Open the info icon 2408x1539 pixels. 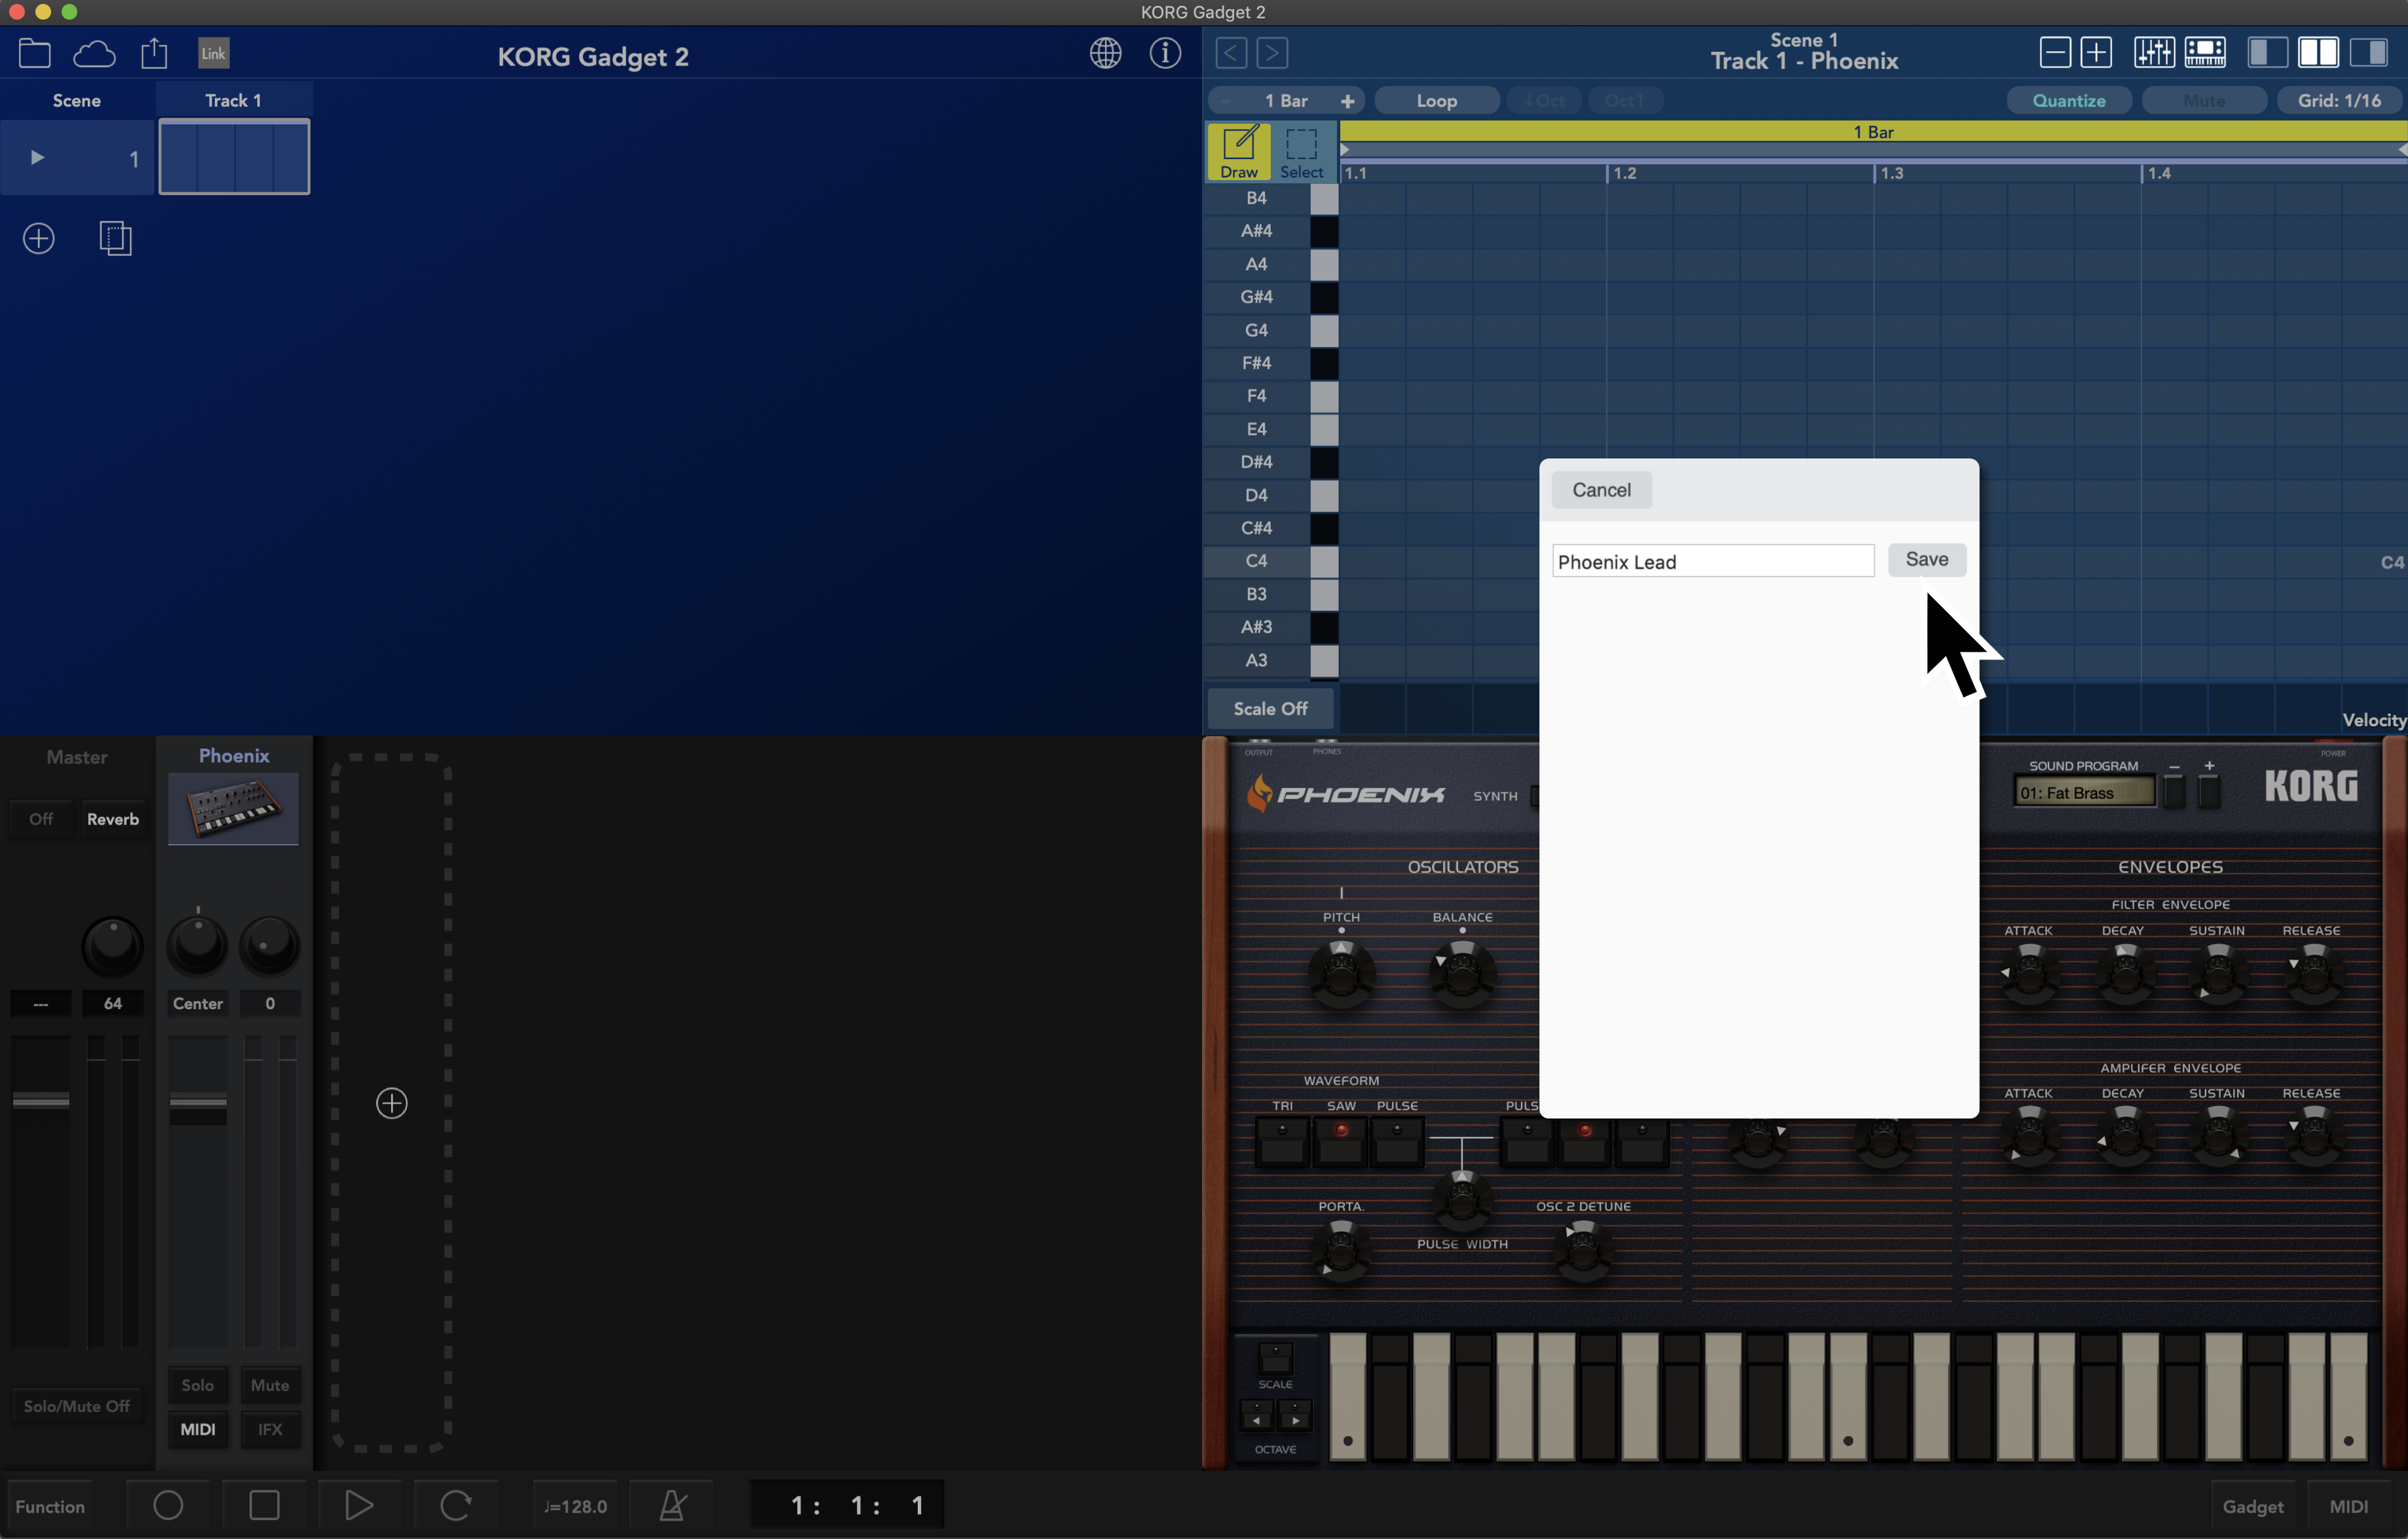(x=1165, y=53)
